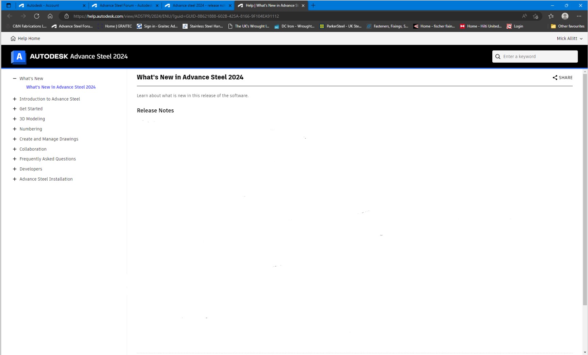The height and width of the screenshot is (355, 588).
Task: Expand the Collaboration section
Action: point(15,149)
